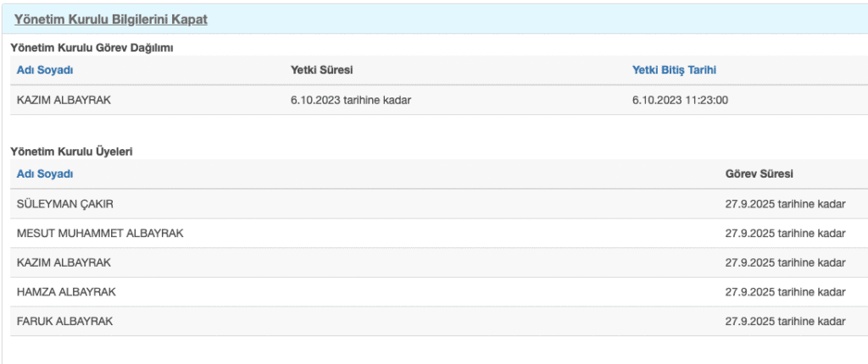Image resolution: width=868 pixels, height=364 pixels.
Task: Sort board members list by Adı Soyadı
Action: pos(45,174)
